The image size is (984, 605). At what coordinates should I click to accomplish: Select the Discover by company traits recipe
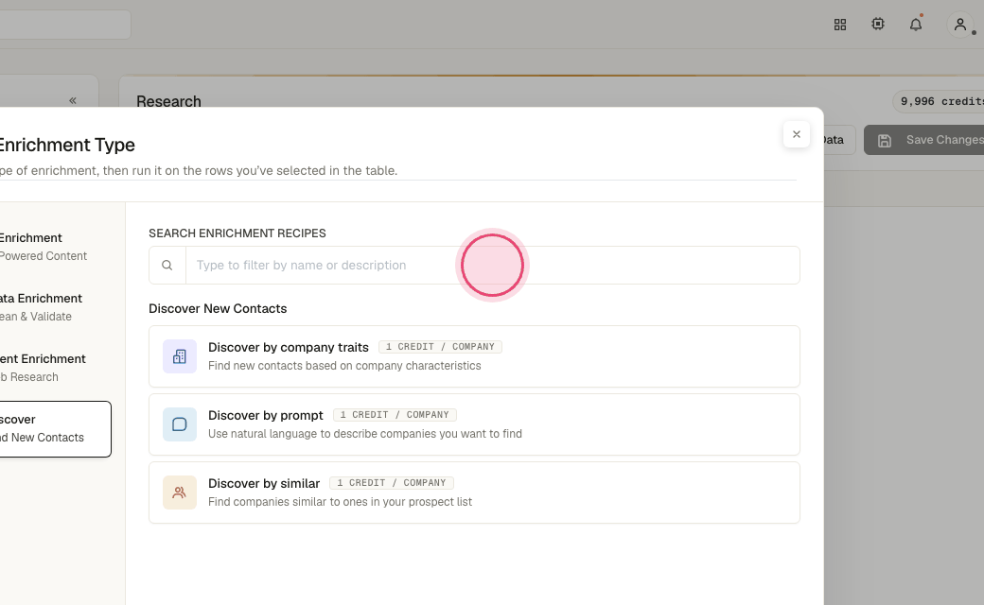(474, 356)
